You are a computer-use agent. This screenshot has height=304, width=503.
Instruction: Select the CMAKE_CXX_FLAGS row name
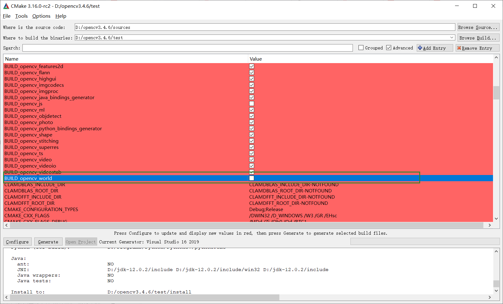coord(27,215)
